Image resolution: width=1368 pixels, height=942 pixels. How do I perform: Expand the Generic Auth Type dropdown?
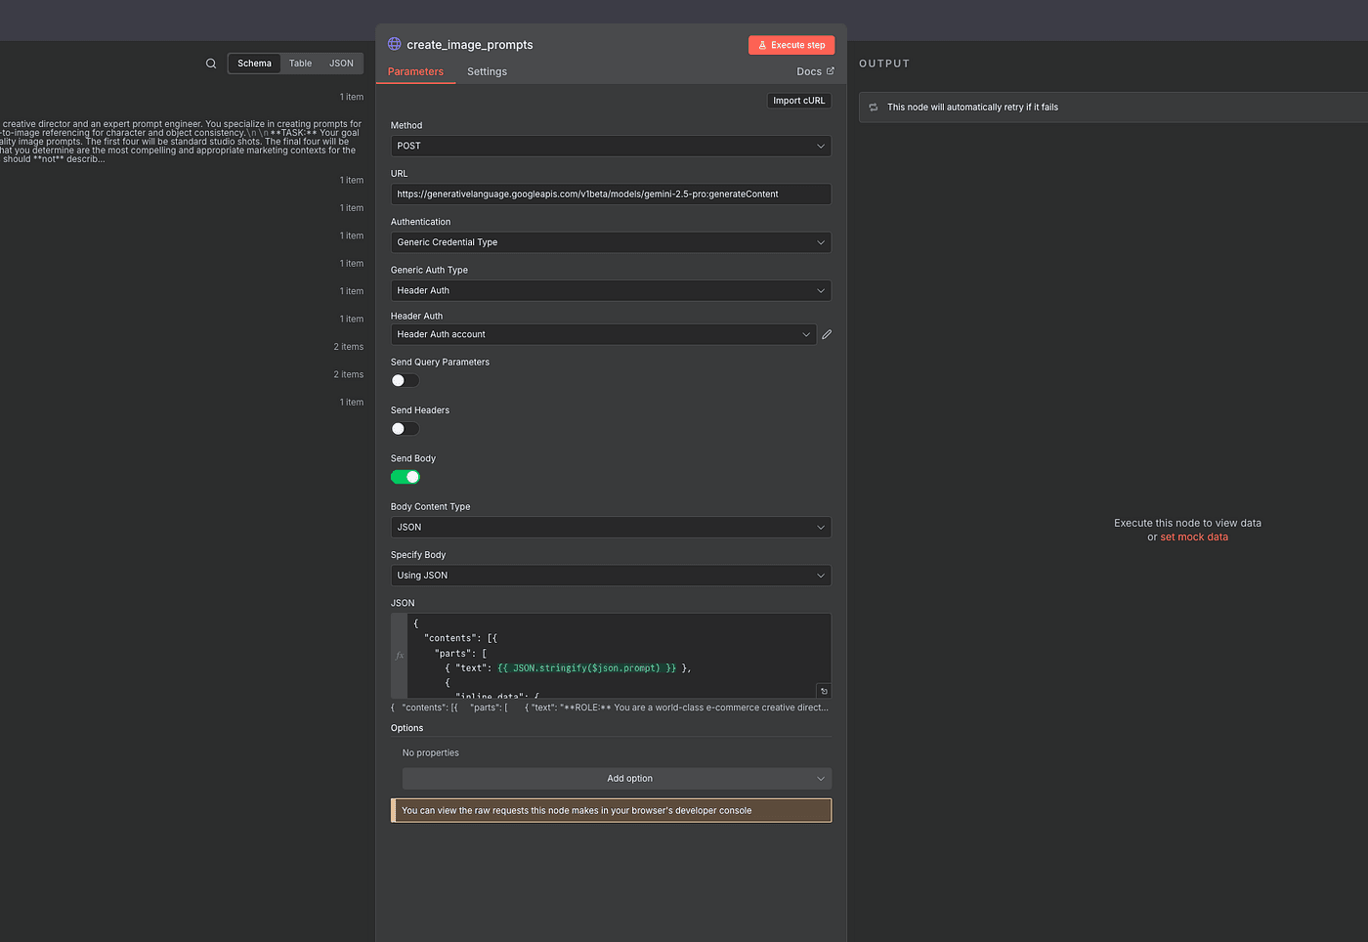tap(611, 290)
